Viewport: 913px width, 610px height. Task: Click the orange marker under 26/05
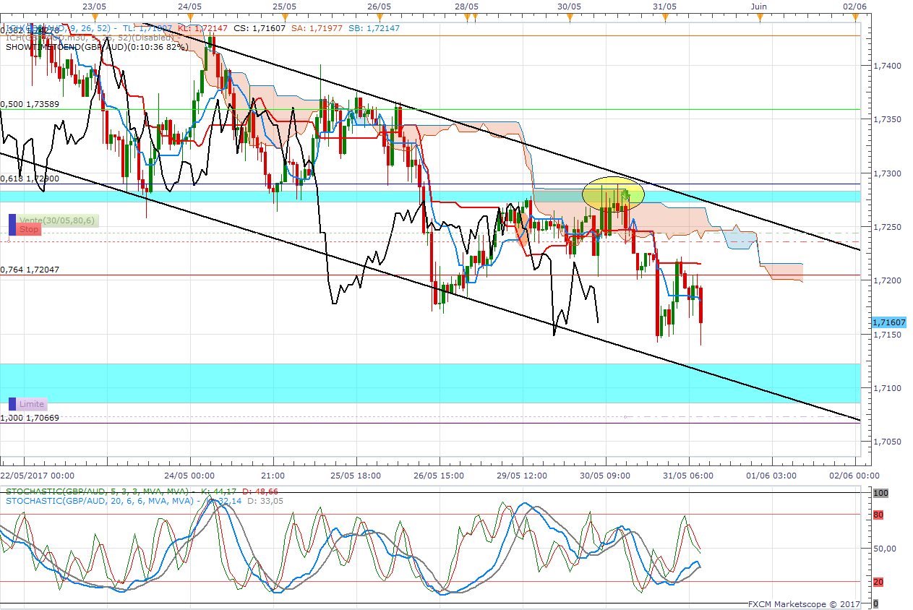coord(379,17)
